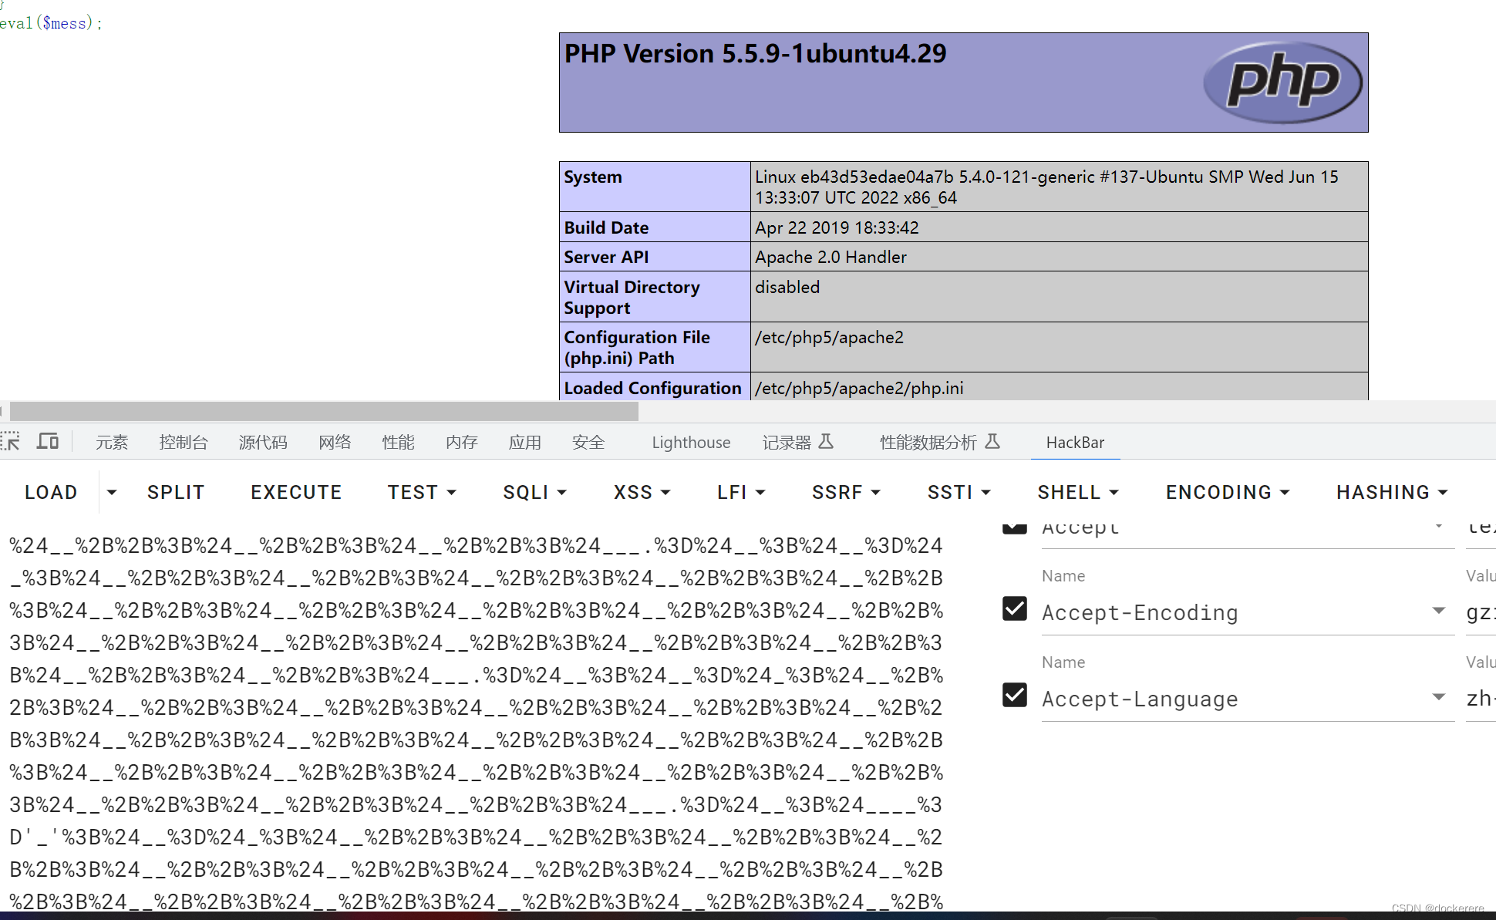Open the 应用 tab
The image size is (1496, 920).
coord(525,442)
